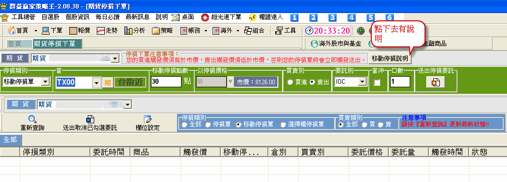
Task: Click the 台指近 button
Action: coord(130,82)
